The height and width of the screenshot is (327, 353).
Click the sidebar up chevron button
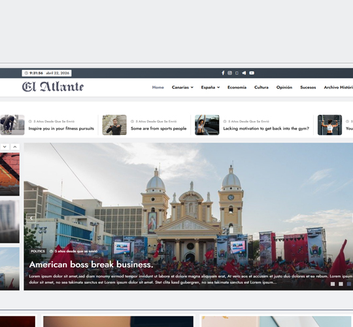[x=15, y=147]
